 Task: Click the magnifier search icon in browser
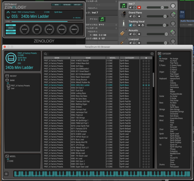coord(45,54)
